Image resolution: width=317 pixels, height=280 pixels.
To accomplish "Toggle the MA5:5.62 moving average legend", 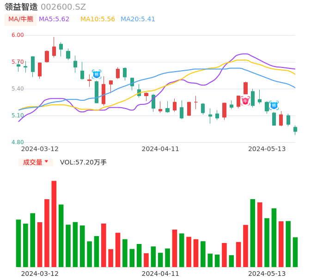I will click(x=54, y=19).
